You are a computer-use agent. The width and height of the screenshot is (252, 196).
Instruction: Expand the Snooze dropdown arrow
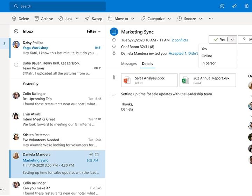click(x=201, y=18)
